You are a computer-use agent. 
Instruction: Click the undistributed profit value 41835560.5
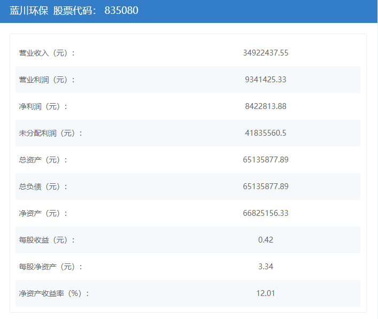(x=265, y=133)
